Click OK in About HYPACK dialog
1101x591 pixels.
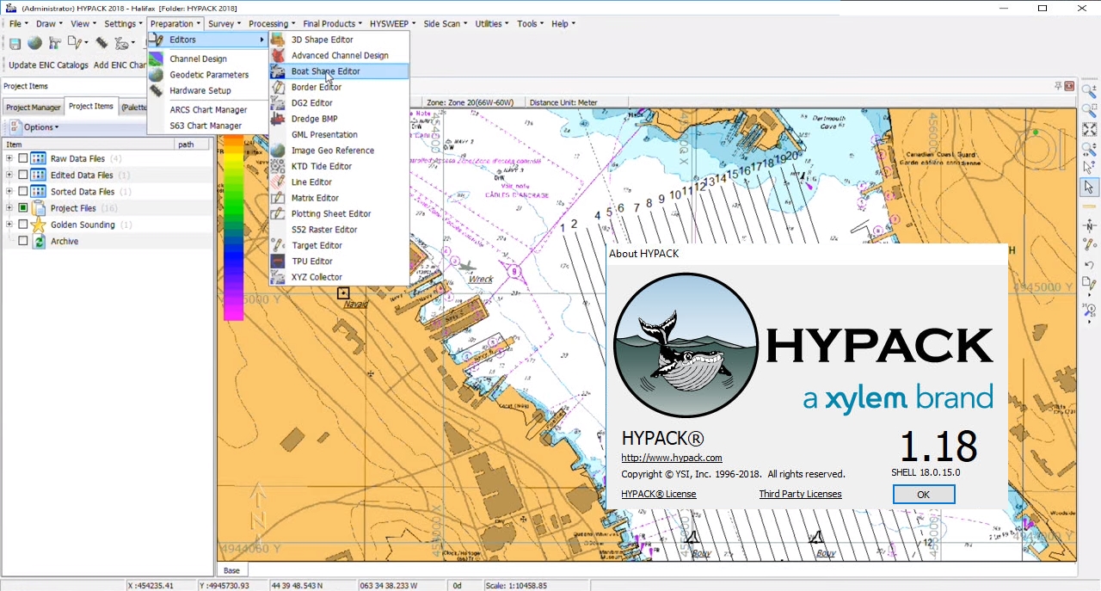coord(924,495)
